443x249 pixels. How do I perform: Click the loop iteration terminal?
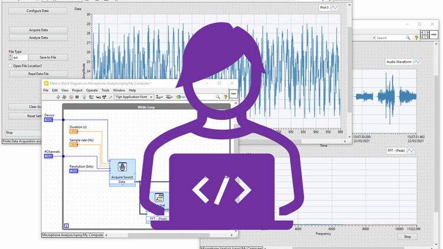click(66, 225)
